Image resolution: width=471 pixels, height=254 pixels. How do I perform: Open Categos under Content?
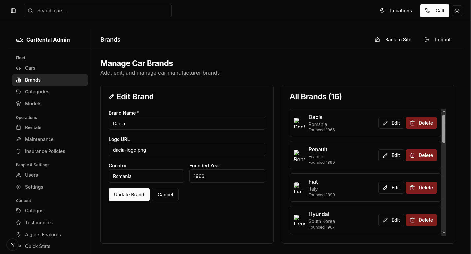[50, 211]
